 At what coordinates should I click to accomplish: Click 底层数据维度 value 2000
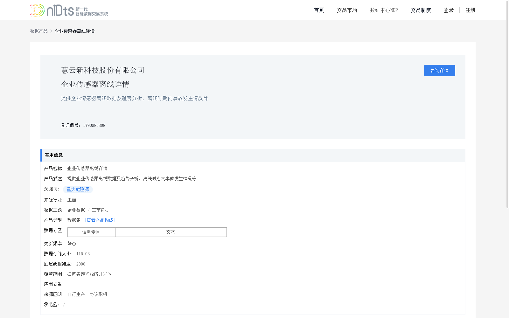81,264
